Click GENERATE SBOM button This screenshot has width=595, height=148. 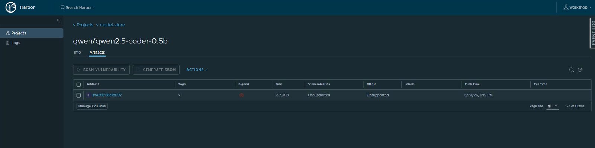156,70
